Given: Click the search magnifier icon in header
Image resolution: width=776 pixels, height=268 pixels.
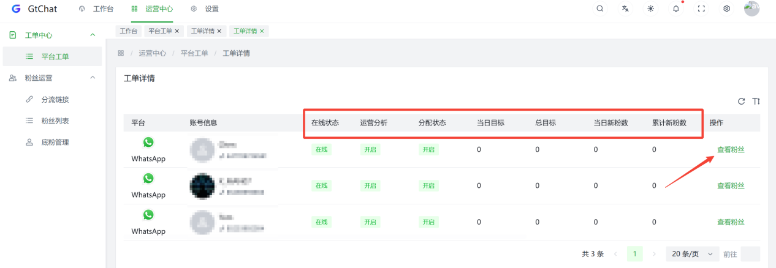Looking at the screenshot, I should (599, 9).
